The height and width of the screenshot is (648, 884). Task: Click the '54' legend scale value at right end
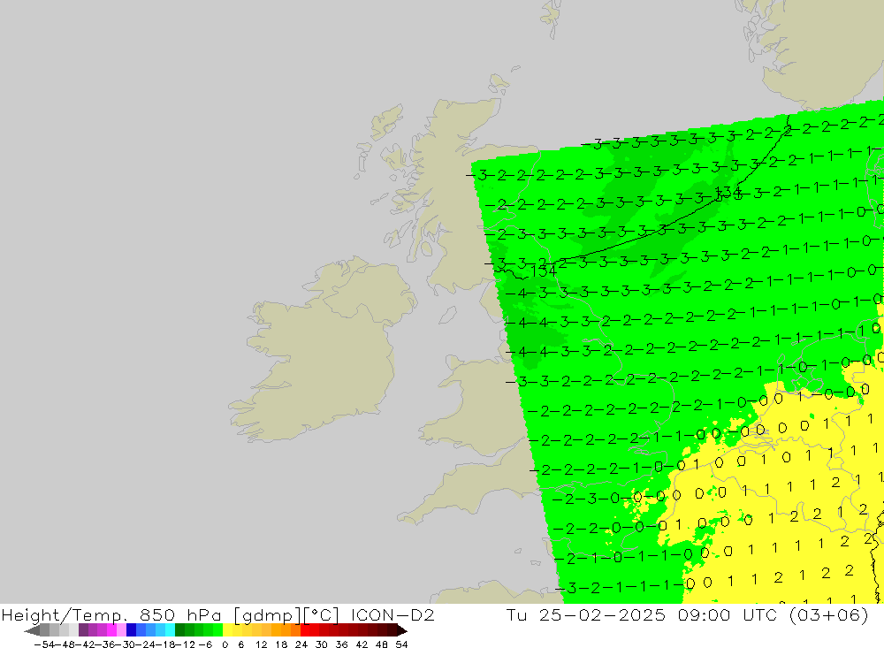coord(401,644)
